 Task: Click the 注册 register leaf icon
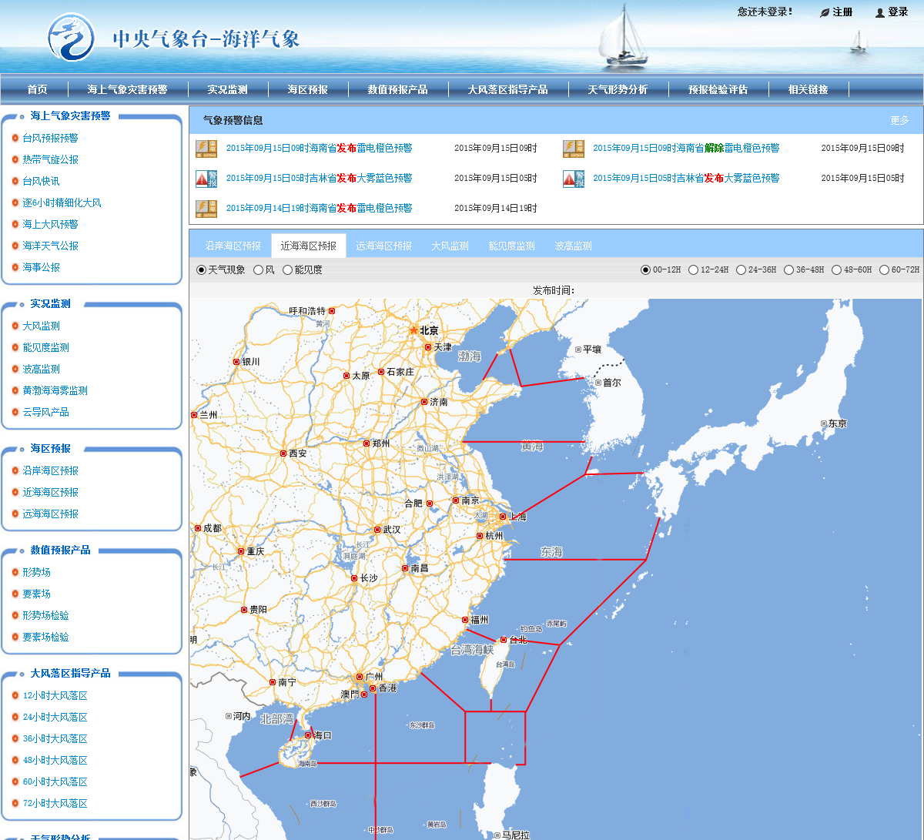825,12
